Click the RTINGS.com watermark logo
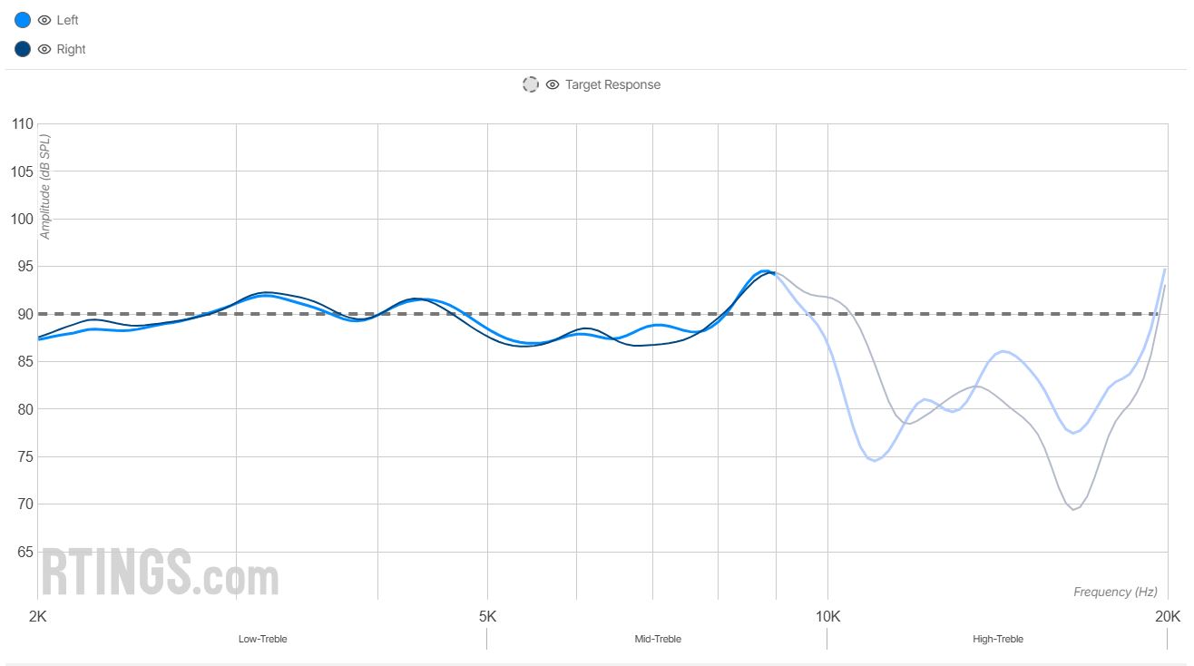Image resolution: width=1194 pixels, height=666 pixels. (160, 572)
